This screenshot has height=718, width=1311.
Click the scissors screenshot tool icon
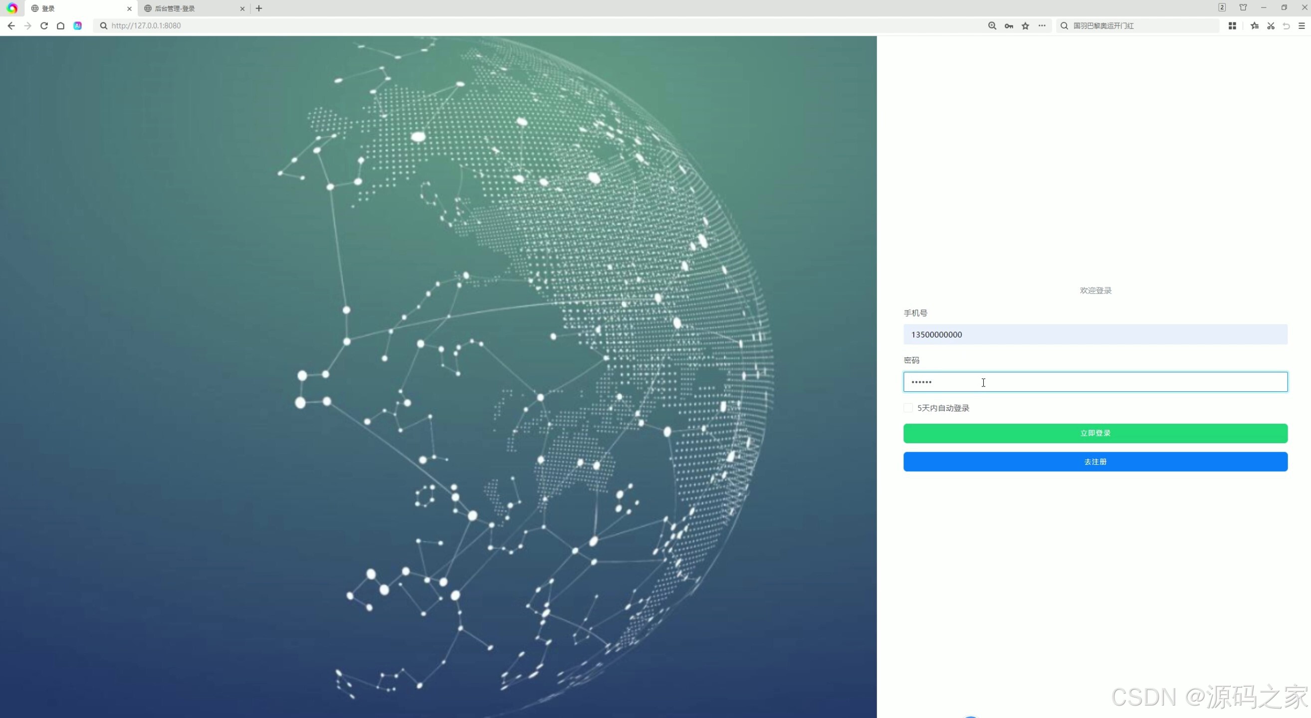[1271, 25]
